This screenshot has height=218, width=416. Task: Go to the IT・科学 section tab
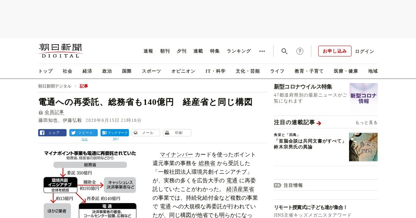(x=216, y=71)
